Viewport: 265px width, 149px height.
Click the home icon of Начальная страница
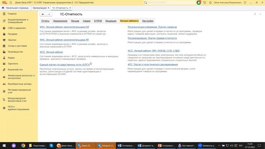tap(3, 8)
